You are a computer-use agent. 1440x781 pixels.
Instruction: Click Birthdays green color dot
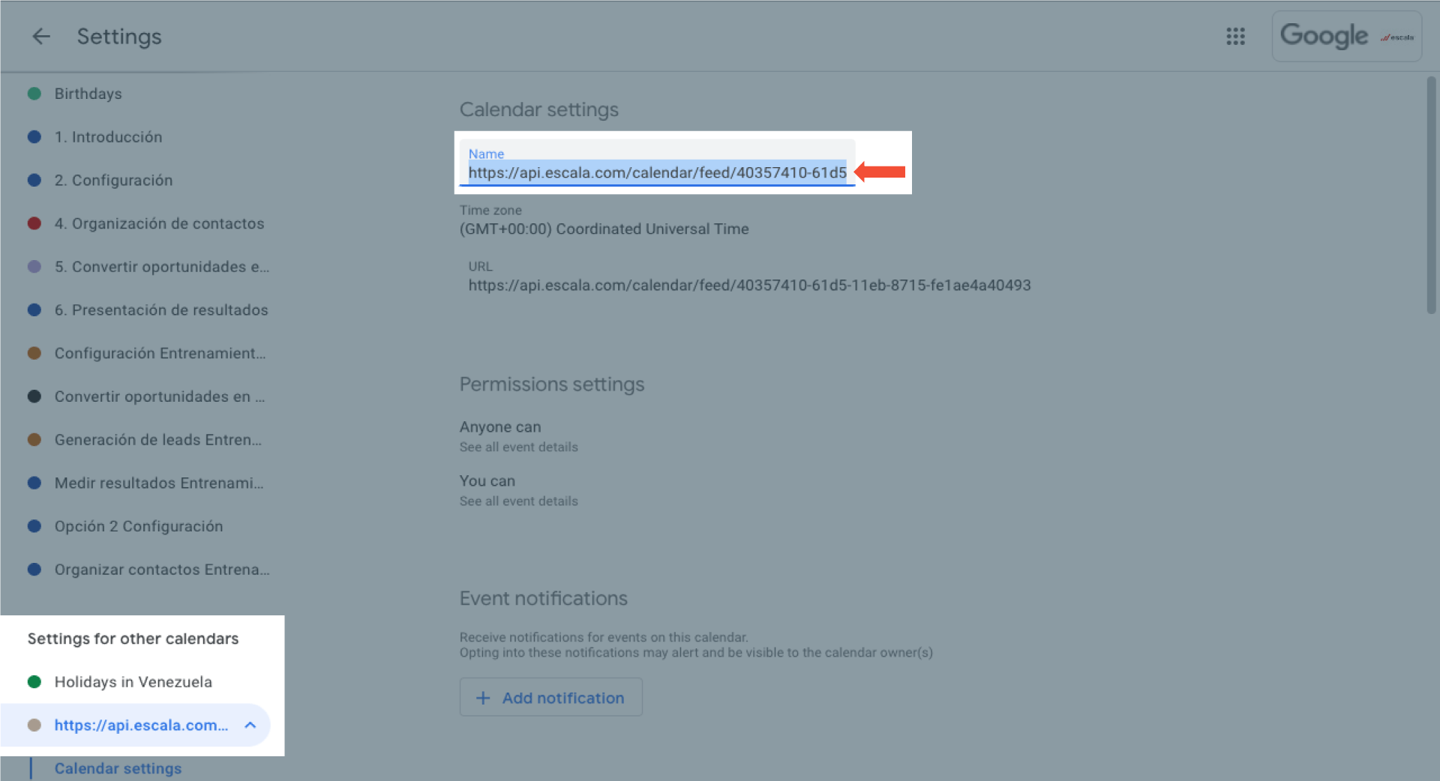click(34, 94)
